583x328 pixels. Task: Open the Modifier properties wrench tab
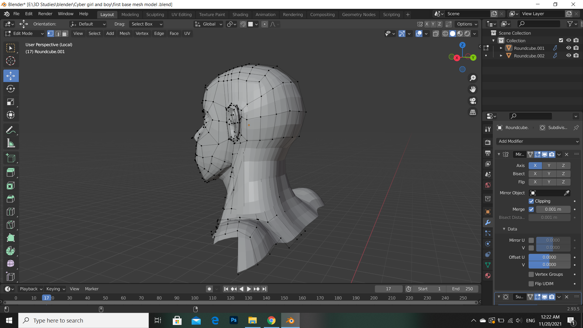click(488, 223)
